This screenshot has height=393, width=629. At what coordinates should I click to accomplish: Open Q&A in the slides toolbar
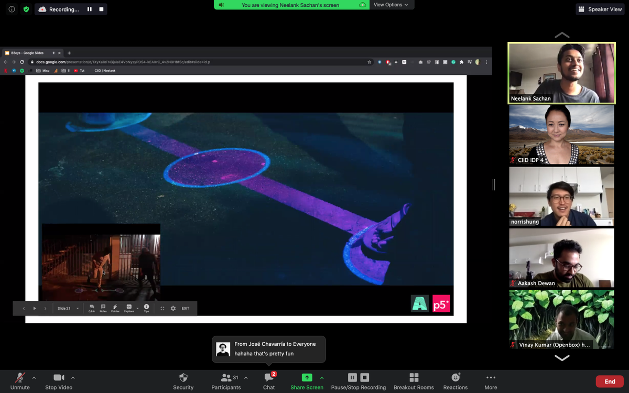point(92,308)
